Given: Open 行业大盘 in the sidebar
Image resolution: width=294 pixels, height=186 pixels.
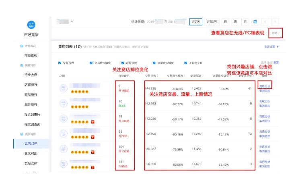Looking at the screenshot, I should click(31, 75).
